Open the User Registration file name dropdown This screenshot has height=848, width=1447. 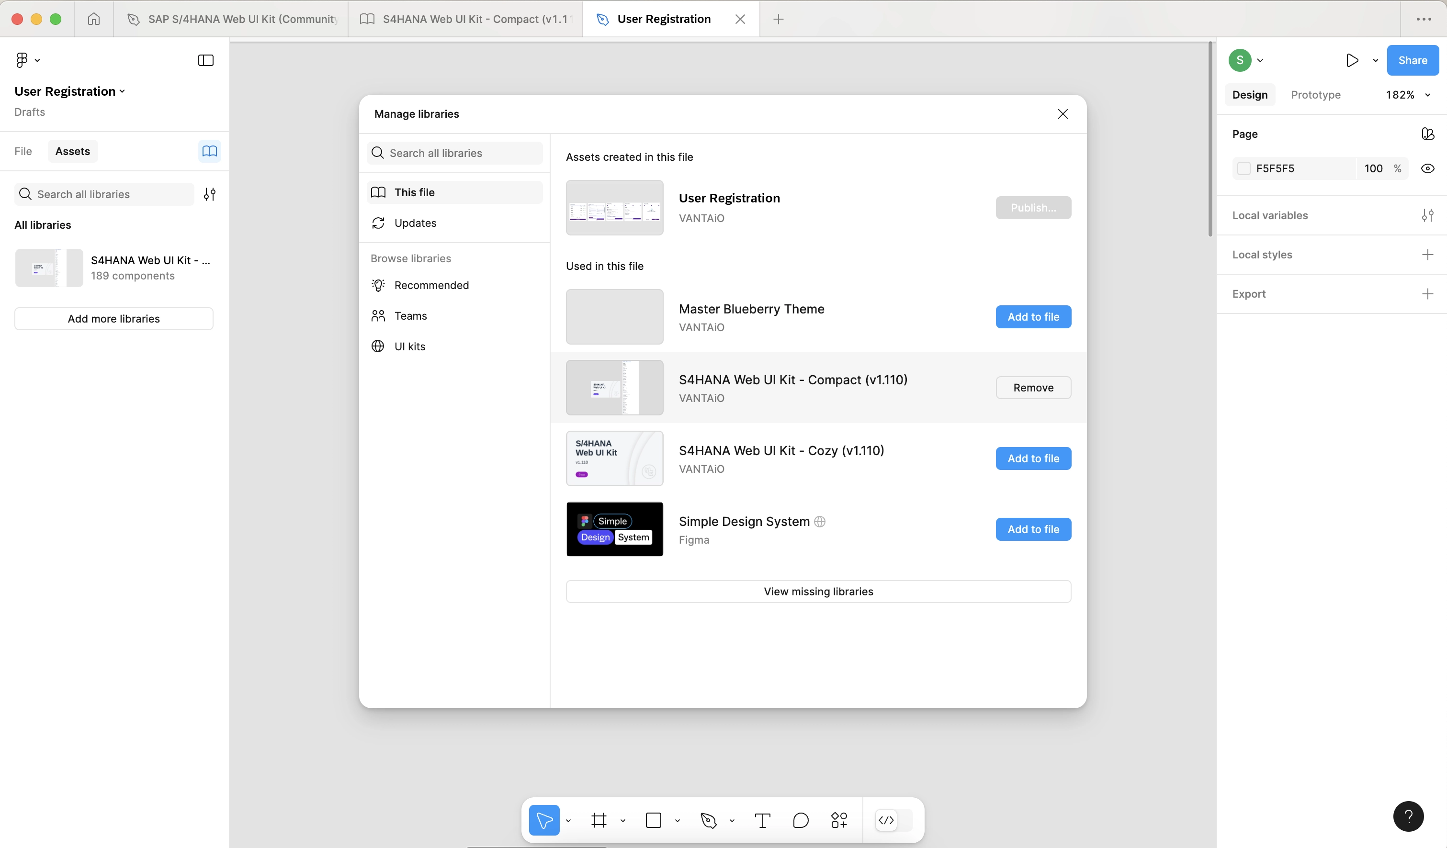(70, 91)
